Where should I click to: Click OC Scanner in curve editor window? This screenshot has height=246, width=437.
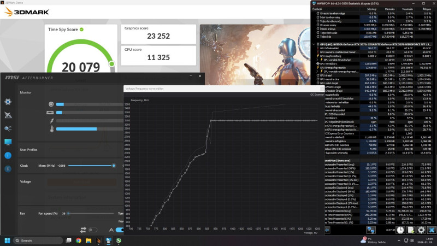[317, 95]
